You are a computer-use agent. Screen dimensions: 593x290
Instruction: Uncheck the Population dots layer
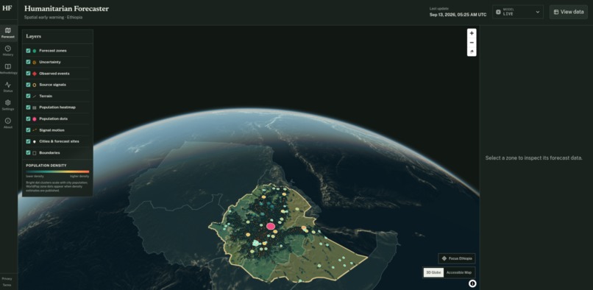coord(28,119)
